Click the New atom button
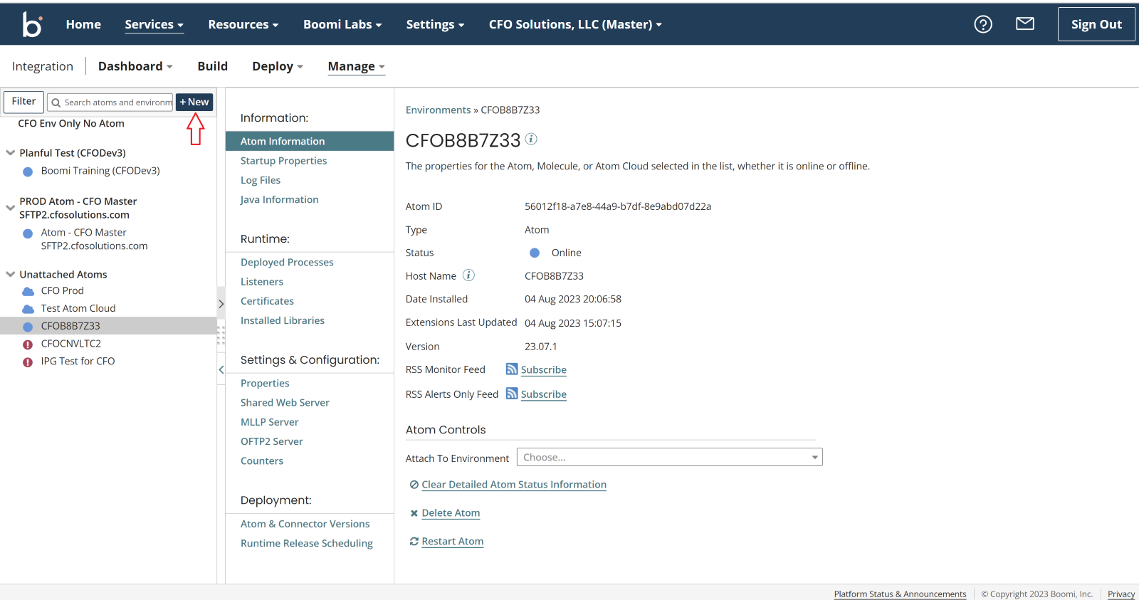 [x=194, y=102]
